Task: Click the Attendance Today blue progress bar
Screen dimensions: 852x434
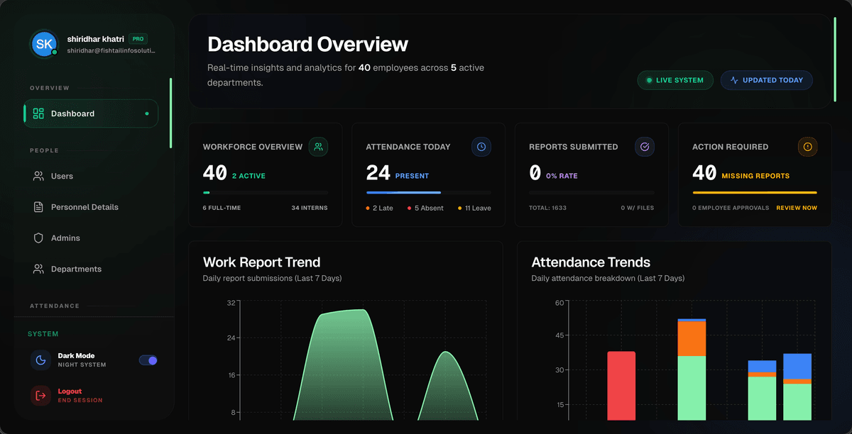Action: (403, 193)
